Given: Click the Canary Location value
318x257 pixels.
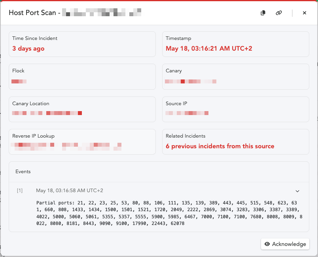Looking at the screenshot, I should tap(47, 113).
